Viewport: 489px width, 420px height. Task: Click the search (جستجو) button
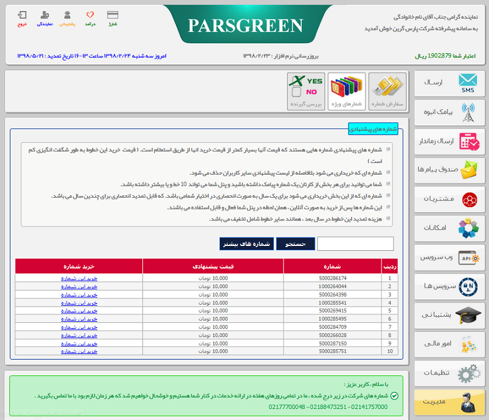point(295,244)
